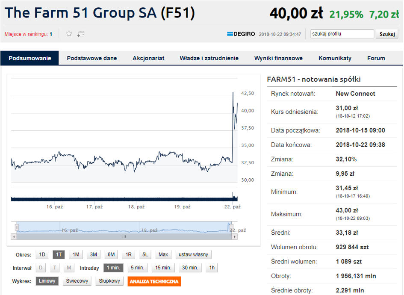Click the DEGIRO logo

pos(241,34)
